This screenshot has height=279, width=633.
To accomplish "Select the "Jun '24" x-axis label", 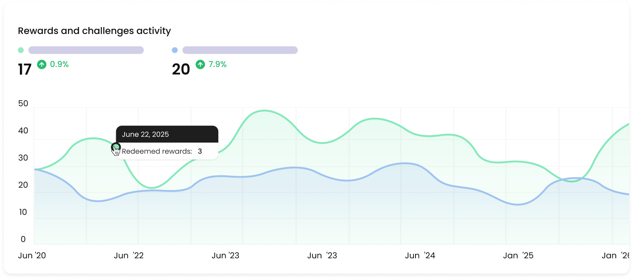I will [420, 255].
